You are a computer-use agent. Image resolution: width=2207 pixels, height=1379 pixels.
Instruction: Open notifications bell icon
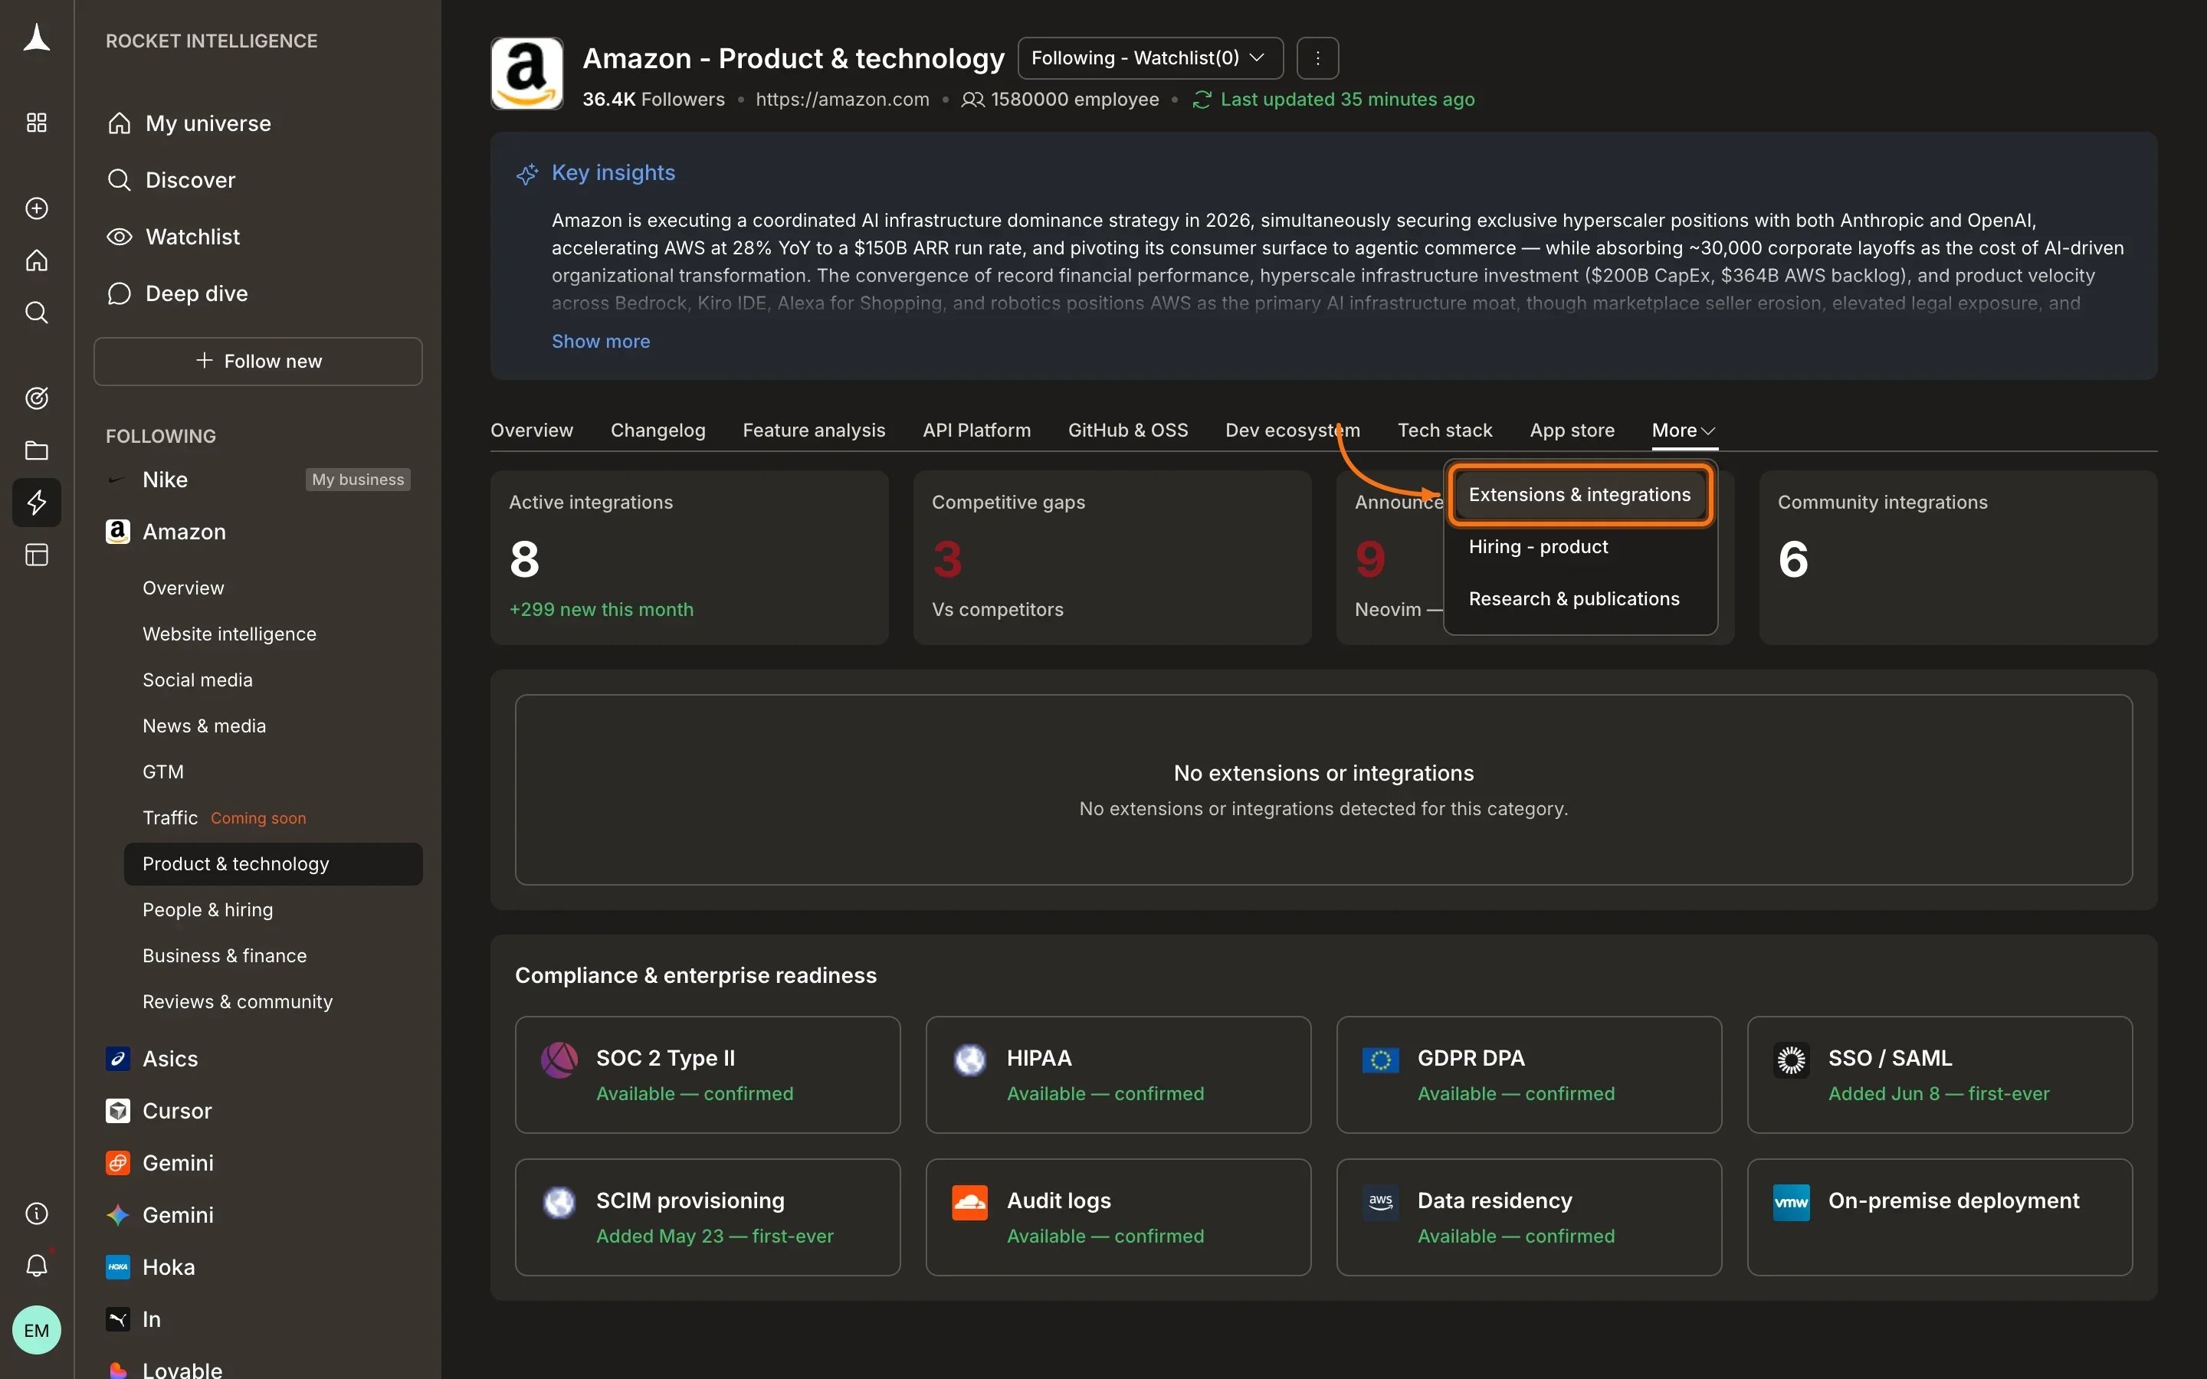coord(37,1265)
